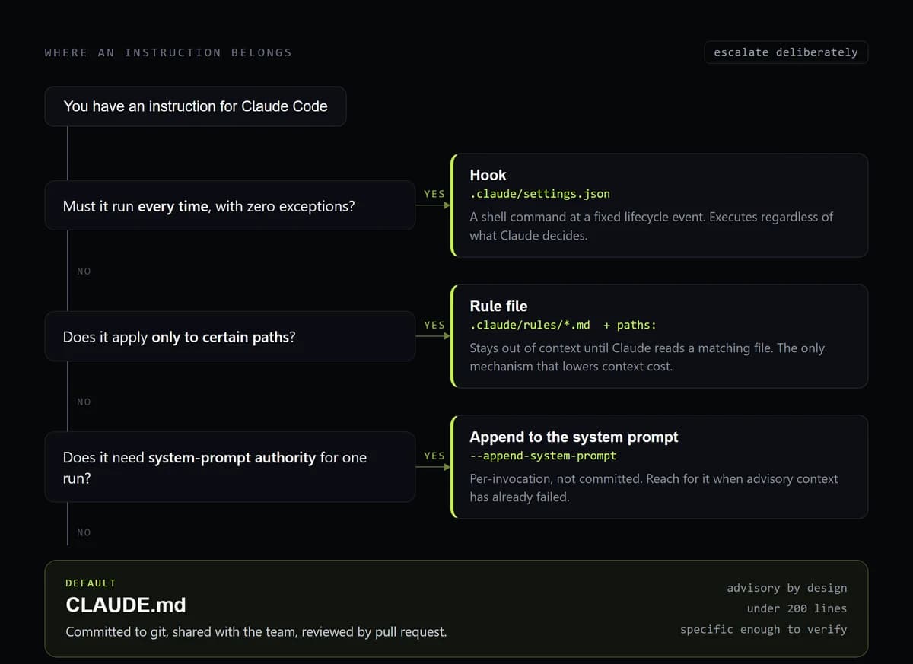Screen dimensions: 913x664
Task: Click the 'Must it run every time' question box
Action: click(230, 205)
